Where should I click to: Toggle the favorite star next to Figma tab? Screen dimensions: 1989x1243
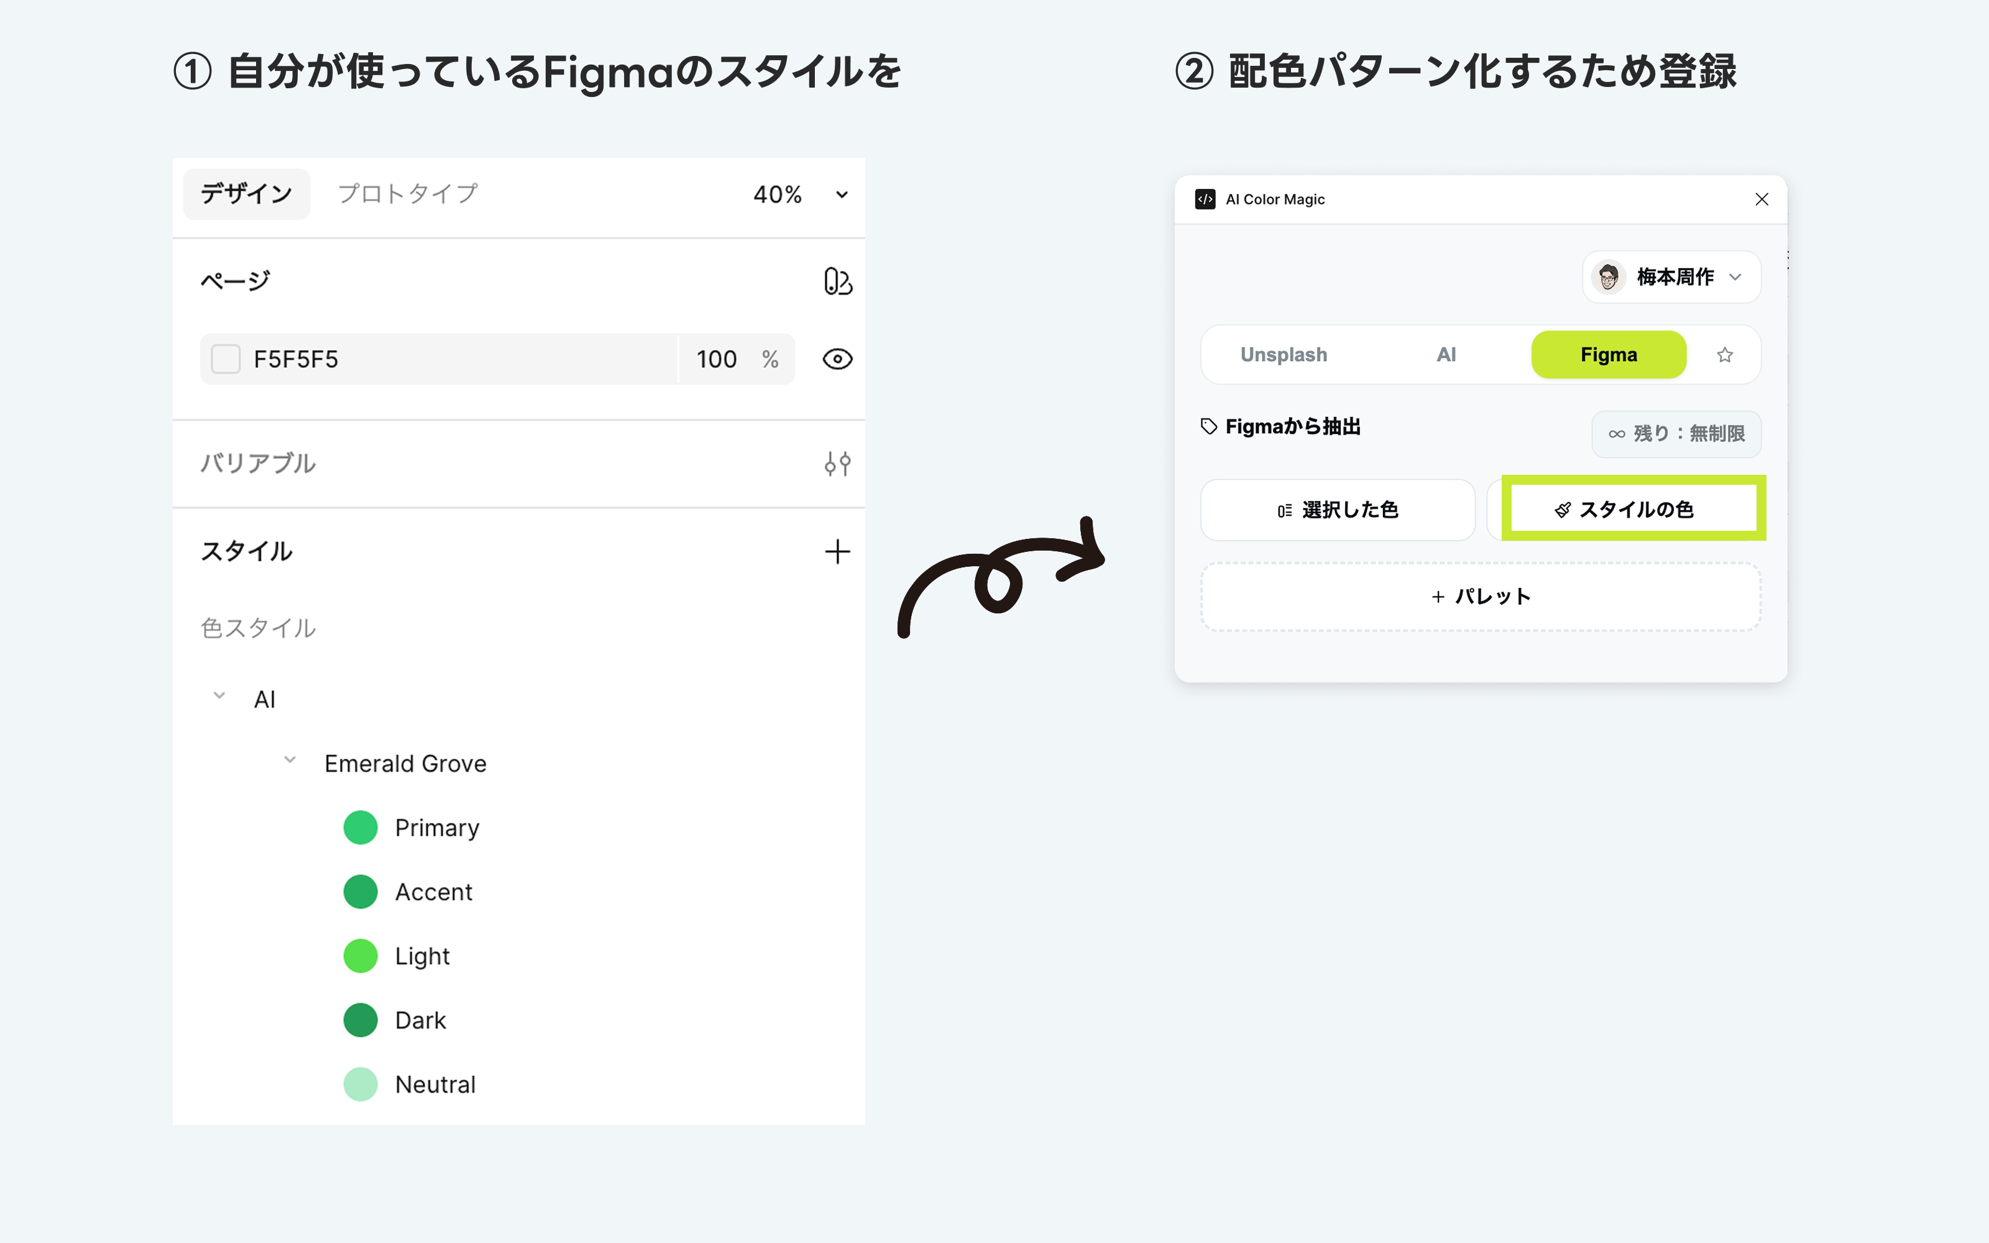[x=1724, y=354]
